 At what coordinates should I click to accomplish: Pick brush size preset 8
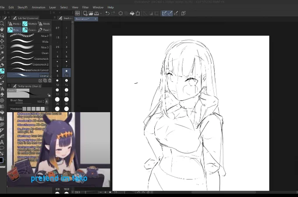coord(57,73)
